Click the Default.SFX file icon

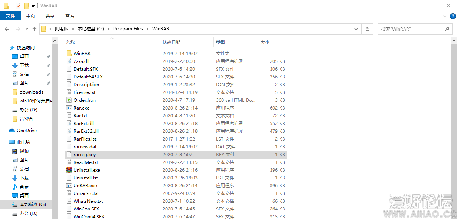[69, 69]
